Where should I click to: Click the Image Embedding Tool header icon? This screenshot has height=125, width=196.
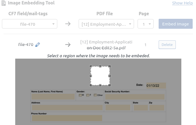4,3
